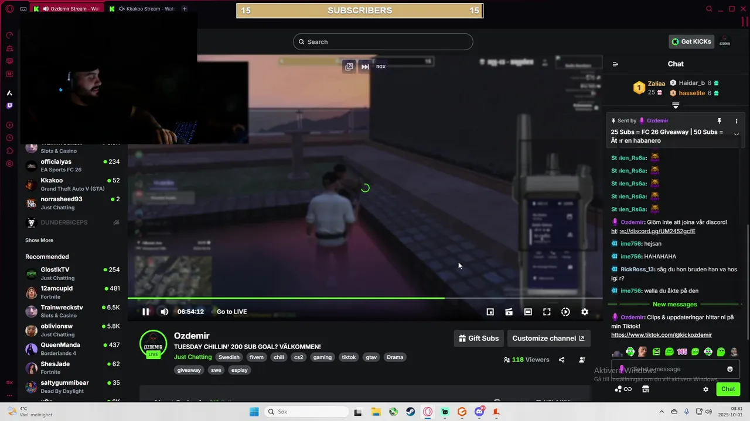
Task: Open browser search icon in title bar
Action: click(709, 9)
